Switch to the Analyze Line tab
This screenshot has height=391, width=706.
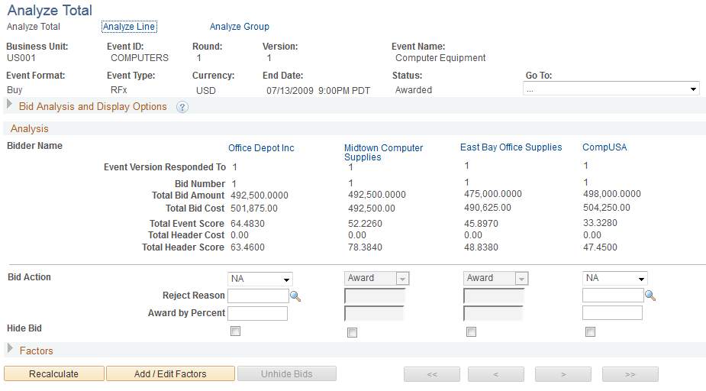(x=129, y=27)
